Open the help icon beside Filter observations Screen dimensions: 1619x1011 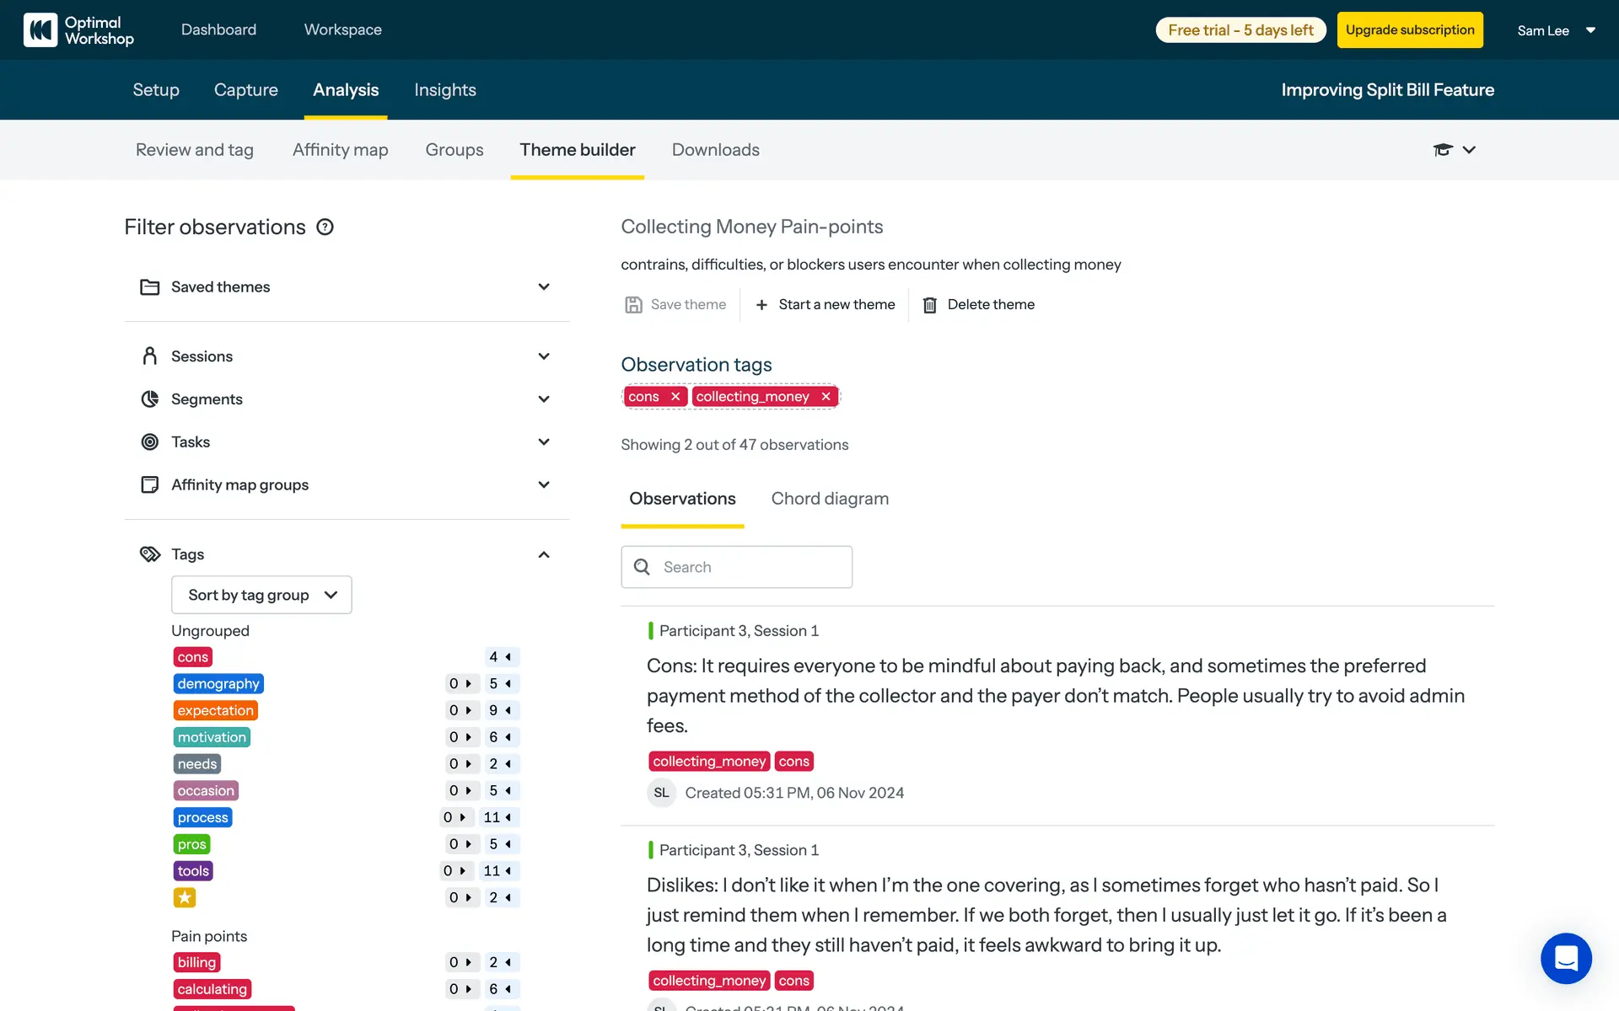[x=325, y=227]
